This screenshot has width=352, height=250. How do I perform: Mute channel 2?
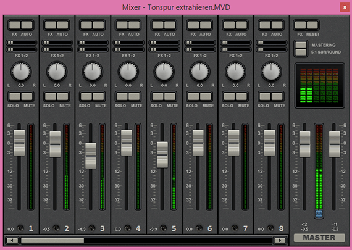click(62, 96)
